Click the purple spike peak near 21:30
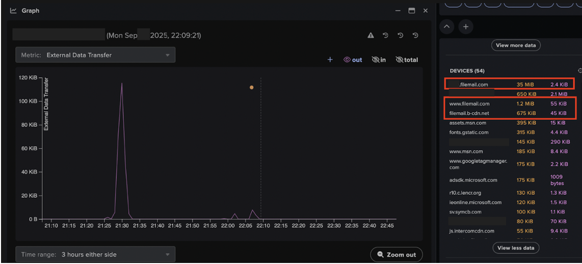The width and height of the screenshot is (582, 264). pyautogui.click(x=122, y=84)
